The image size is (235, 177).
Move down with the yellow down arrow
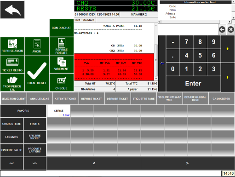(228, 78)
